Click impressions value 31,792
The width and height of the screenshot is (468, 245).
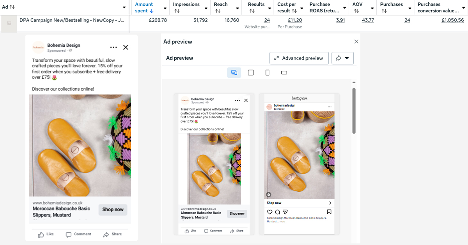(x=200, y=20)
